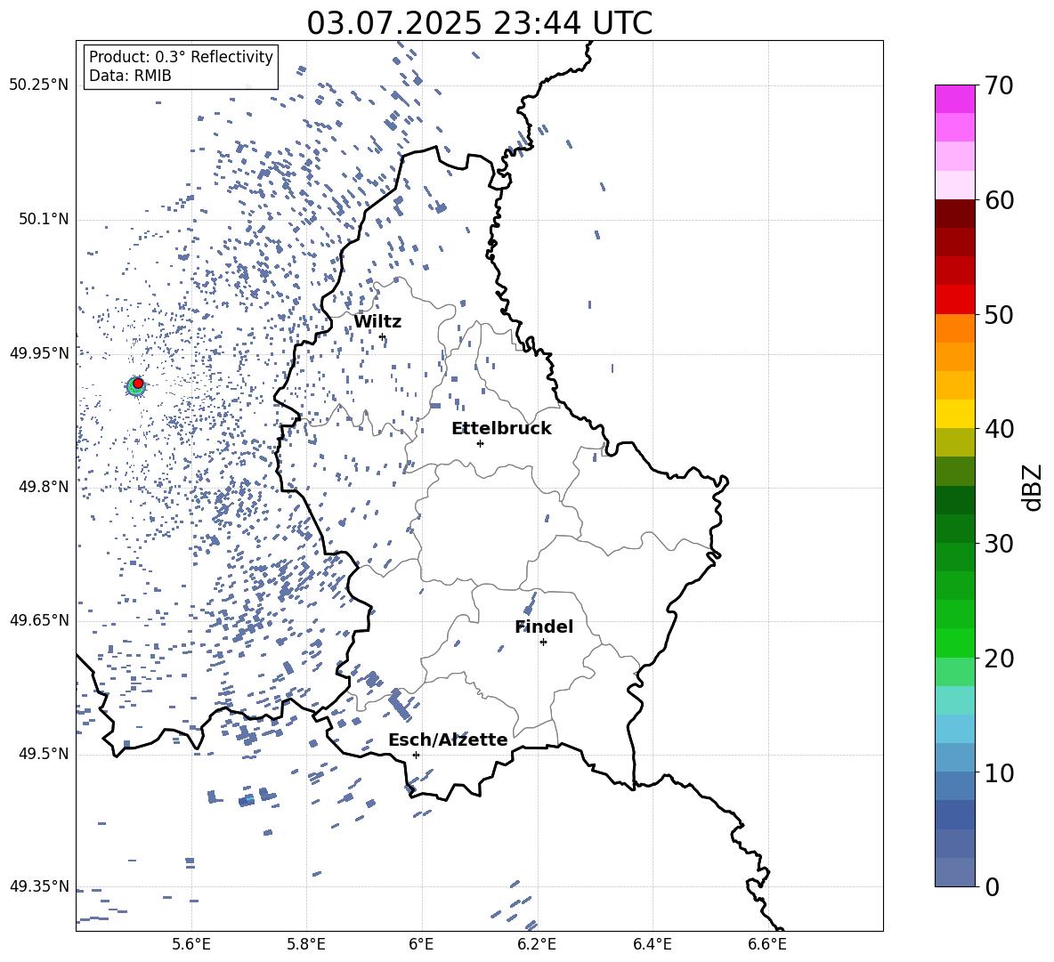Click the 49.65°N latitude label
1054x962 pixels.
tap(39, 620)
